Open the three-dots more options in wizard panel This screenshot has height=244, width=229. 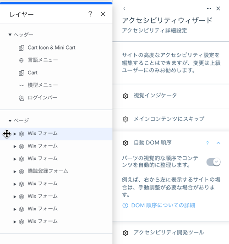(209, 9)
